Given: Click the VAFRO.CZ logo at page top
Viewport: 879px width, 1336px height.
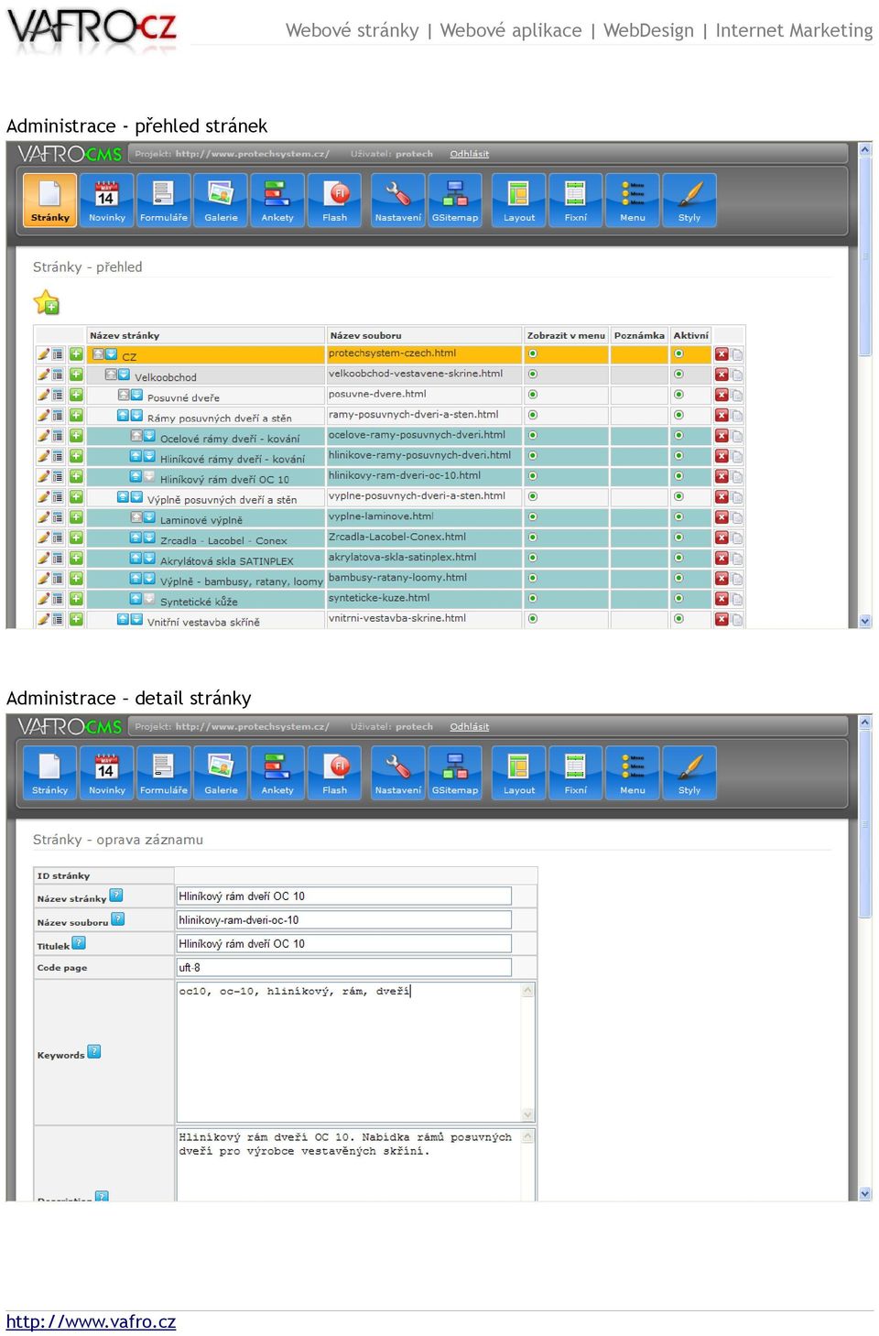Looking at the screenshot, I should [92, 29].
